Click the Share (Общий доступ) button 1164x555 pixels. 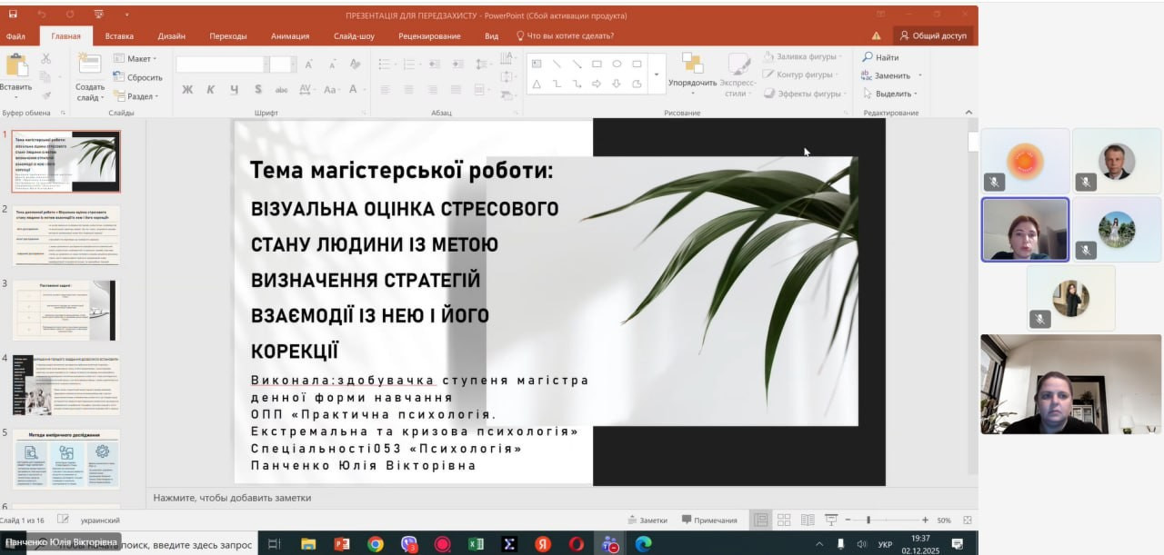[x=933, y=35]
